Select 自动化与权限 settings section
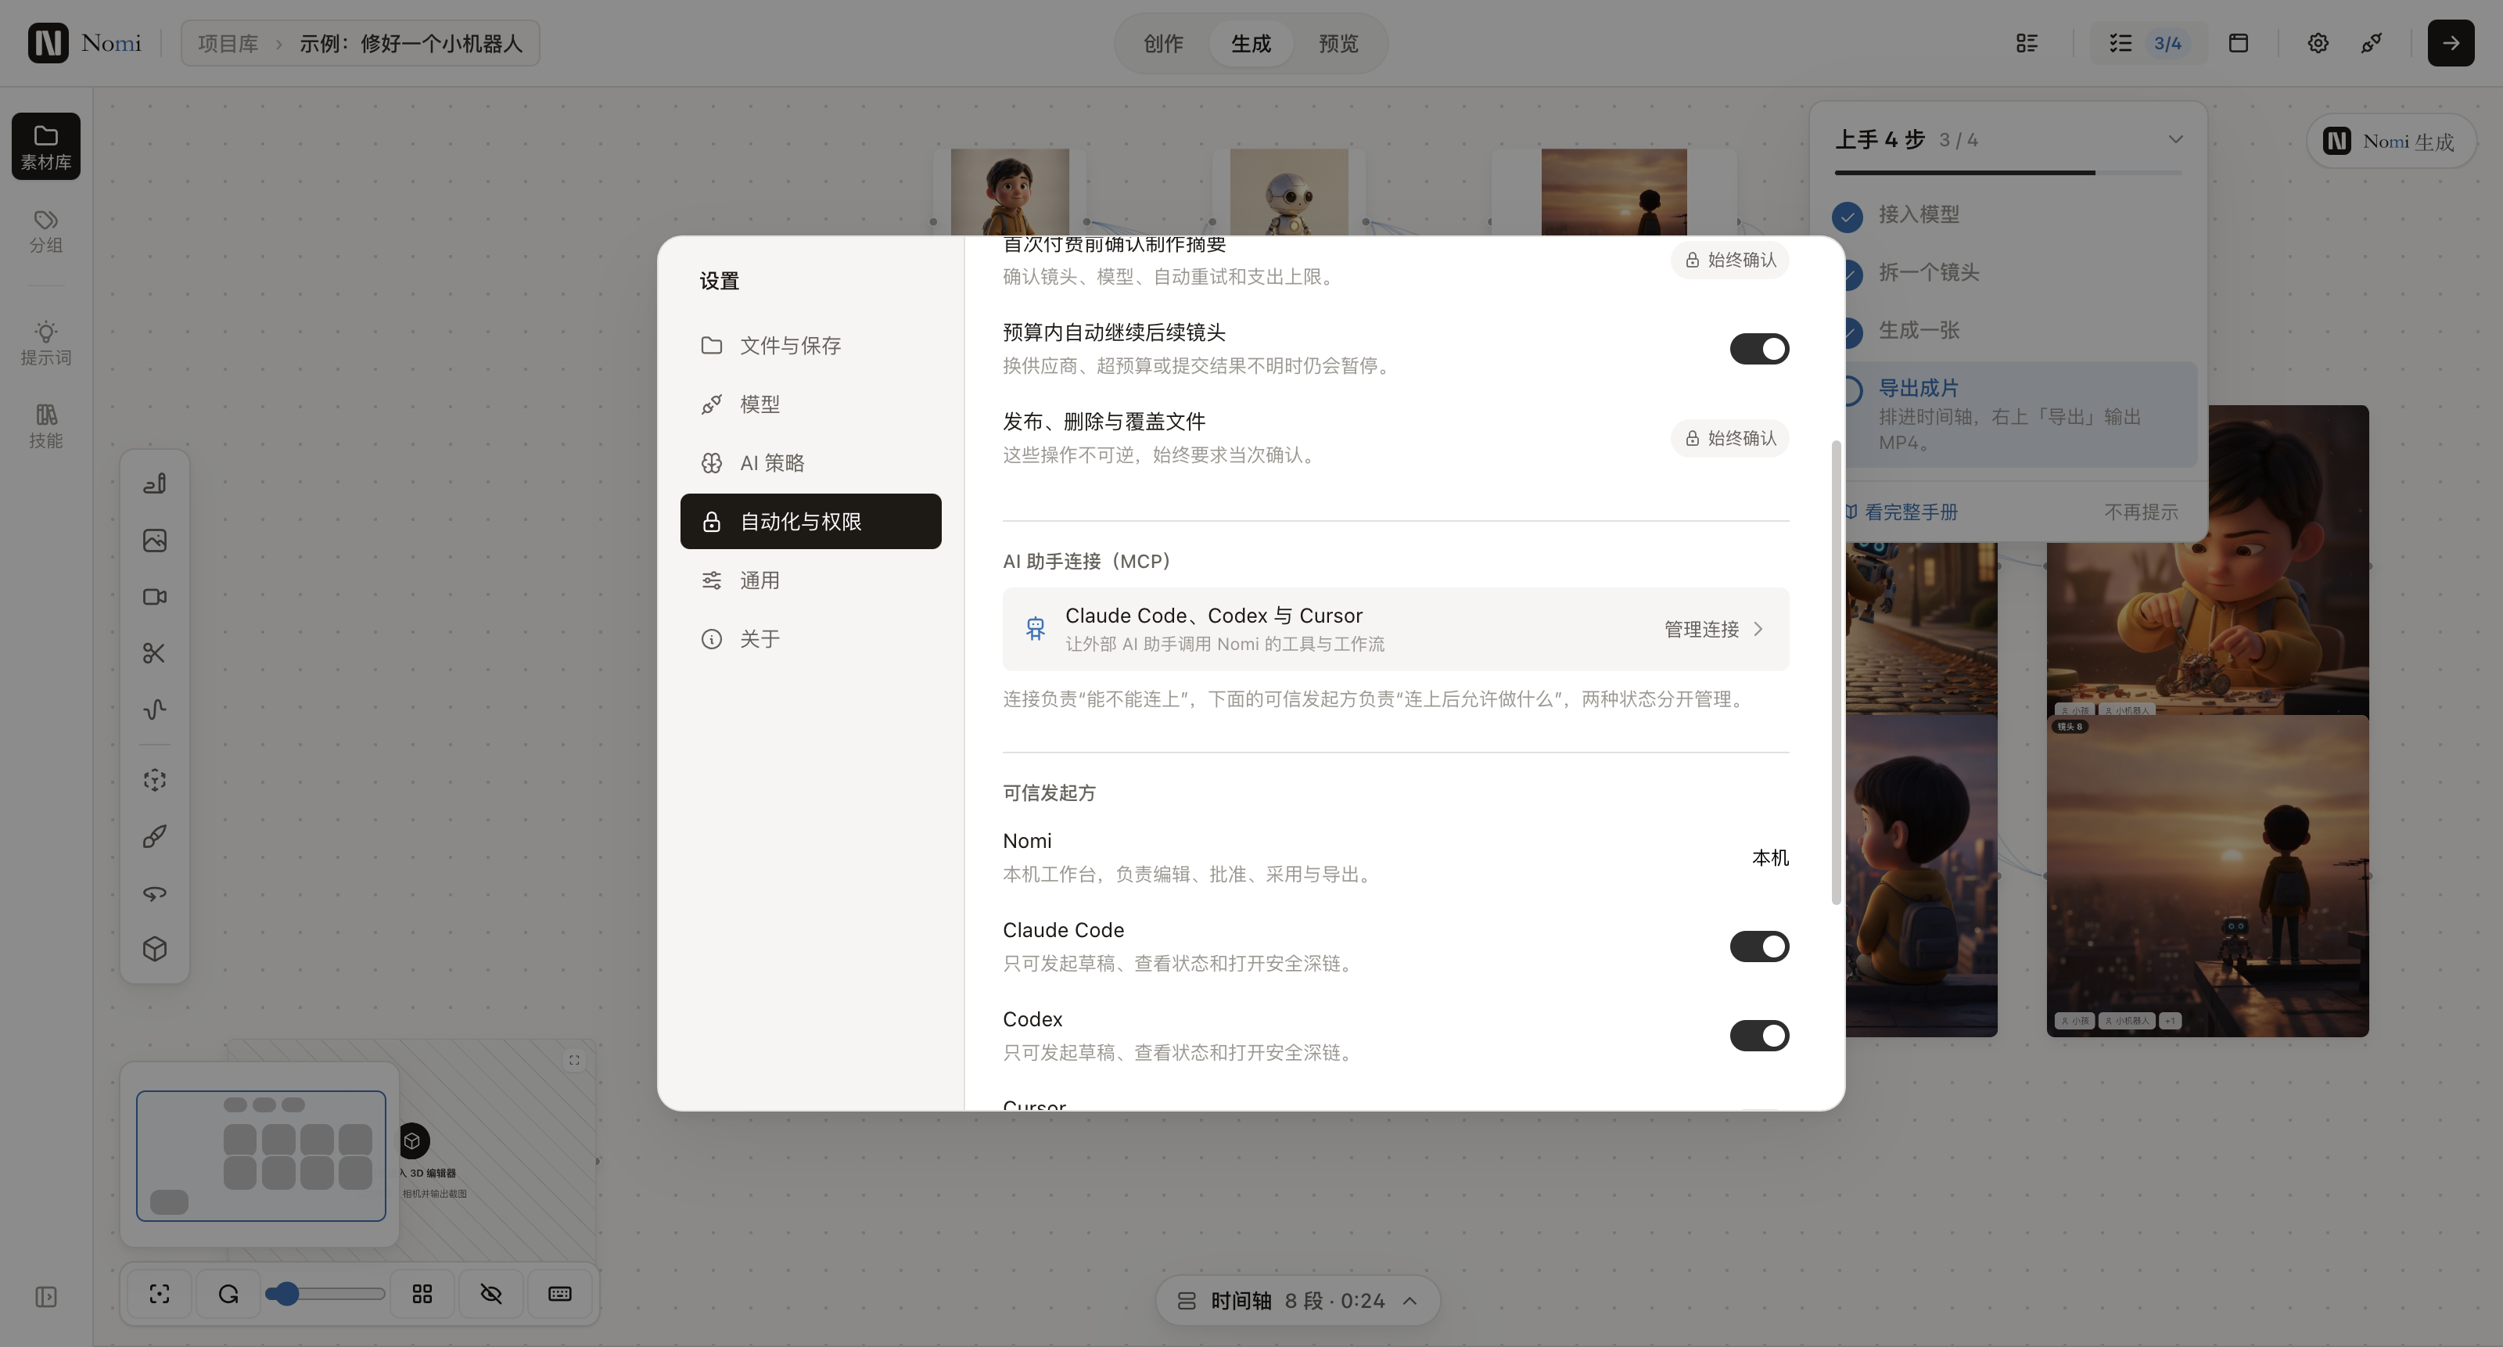2503x1347 pixels. coord(810,521)
